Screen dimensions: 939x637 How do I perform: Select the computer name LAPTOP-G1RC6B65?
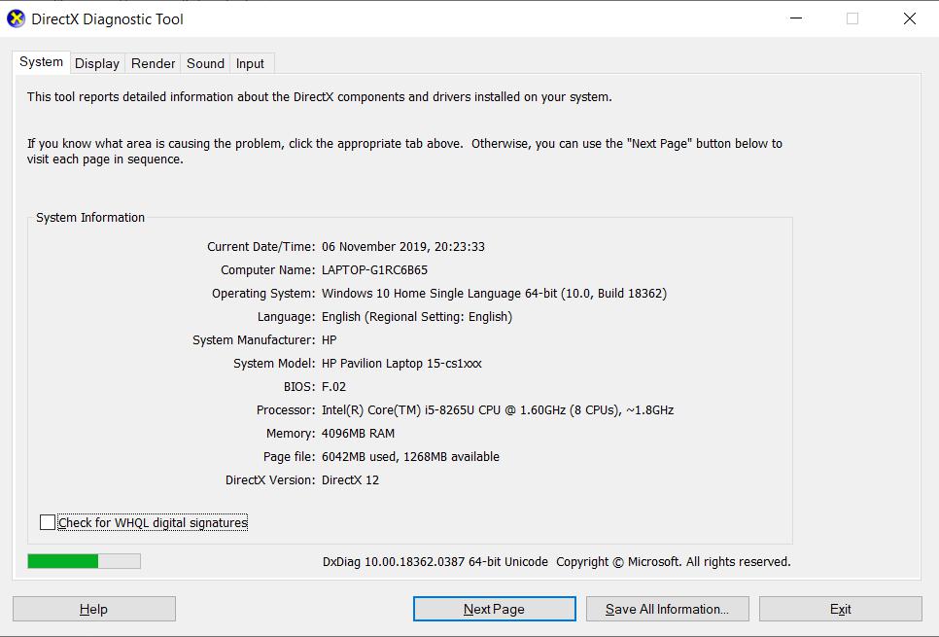pos(374,270)
